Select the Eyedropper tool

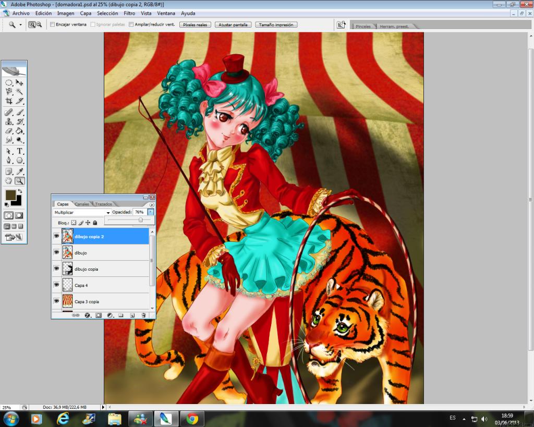tap(19, 172)
